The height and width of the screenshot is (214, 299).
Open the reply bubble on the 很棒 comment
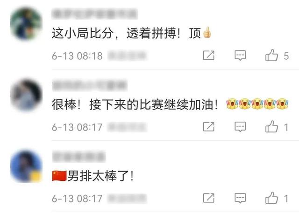coord(240,127)
